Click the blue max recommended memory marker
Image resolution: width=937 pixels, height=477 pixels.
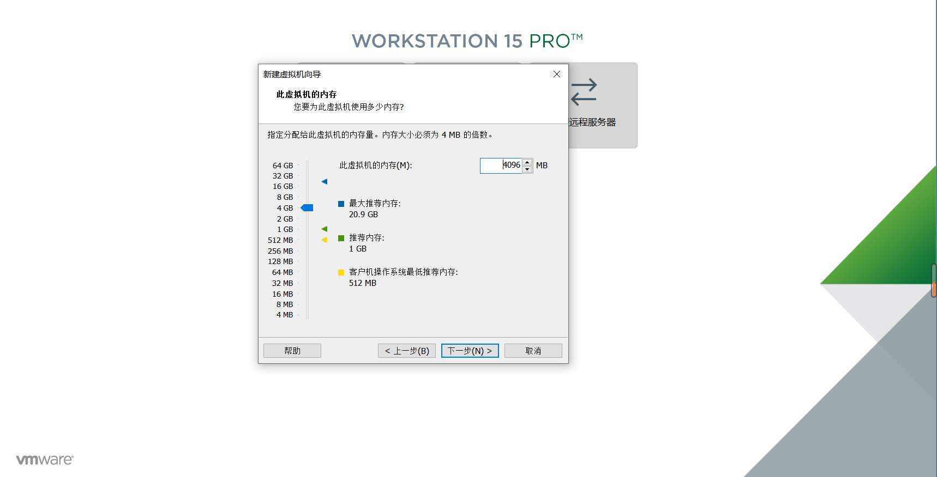(x=325, y=181)
